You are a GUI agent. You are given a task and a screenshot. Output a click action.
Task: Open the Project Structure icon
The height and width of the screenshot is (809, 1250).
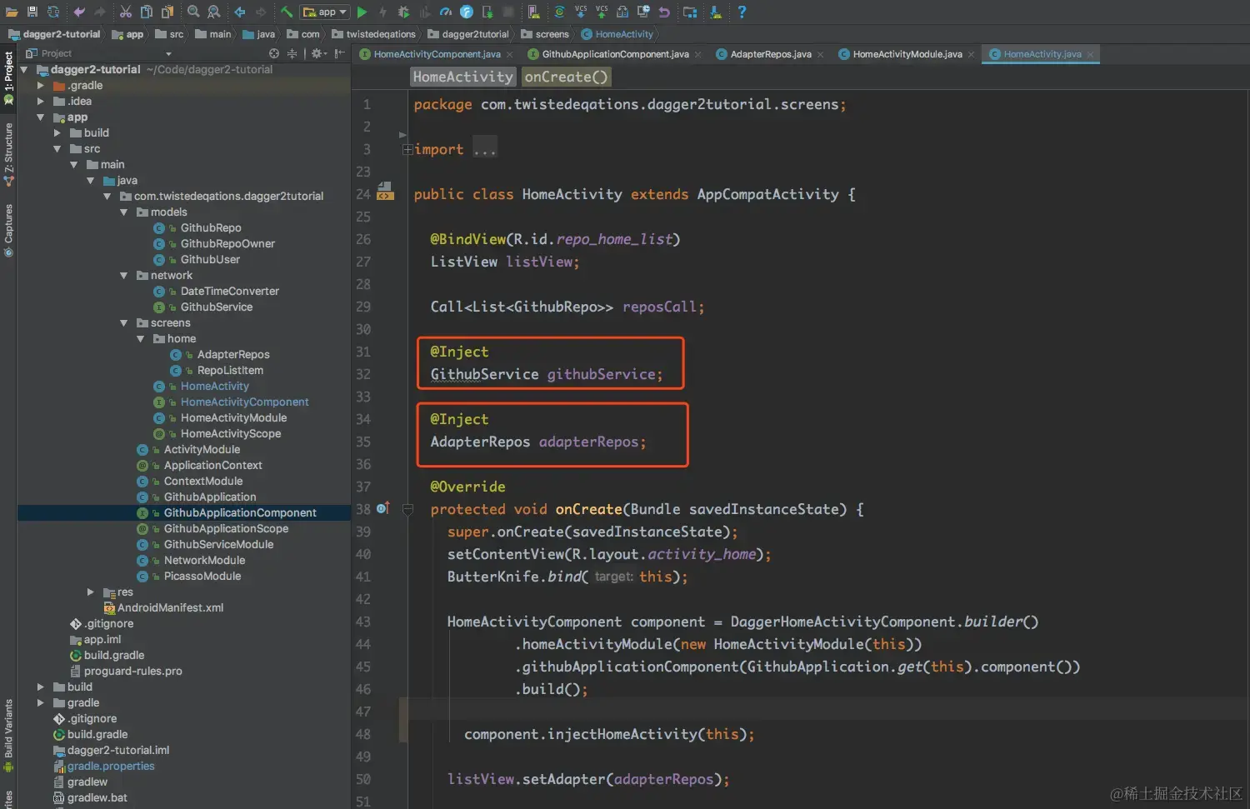click(689, 12)
